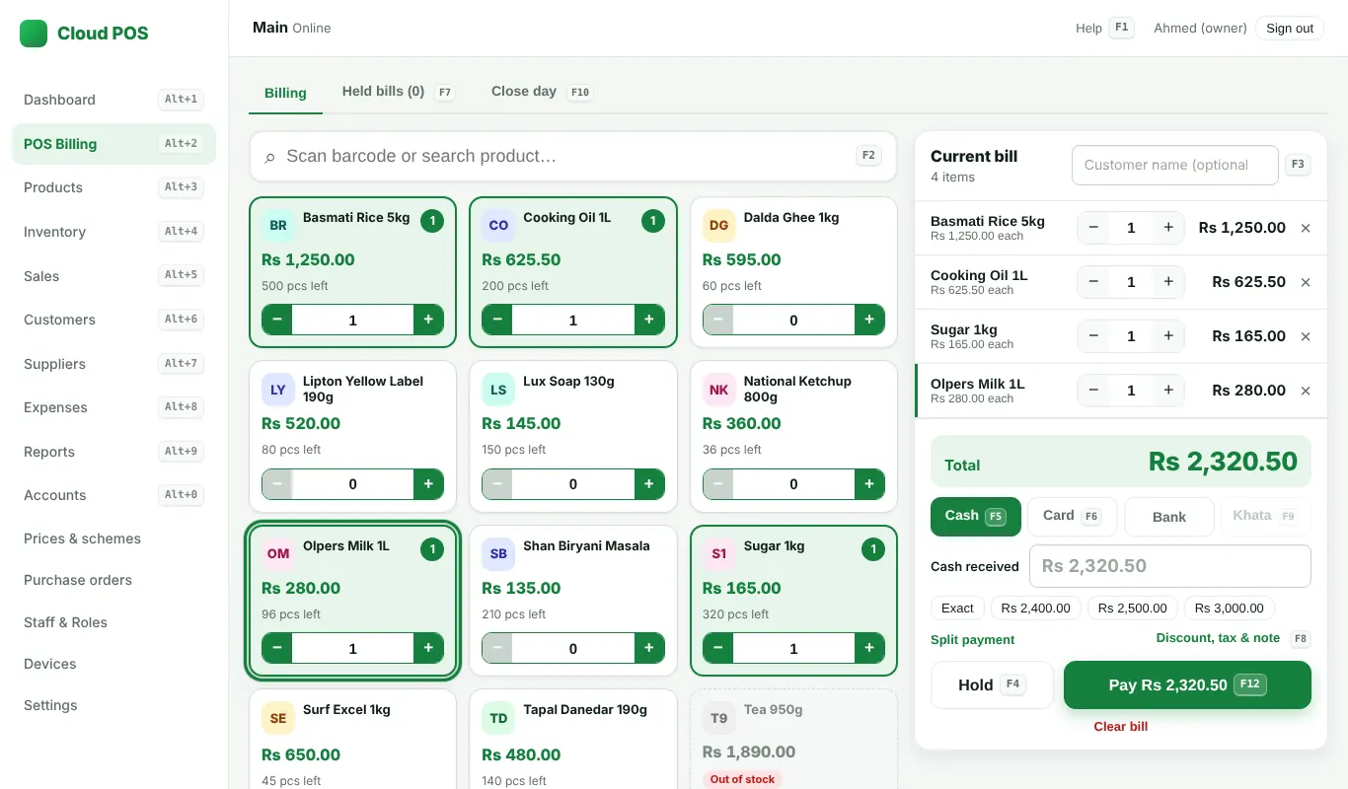This screenshot has height=789, width=1348.
Task: Click the Cash received input
Action: click(x=1170, y=566)
